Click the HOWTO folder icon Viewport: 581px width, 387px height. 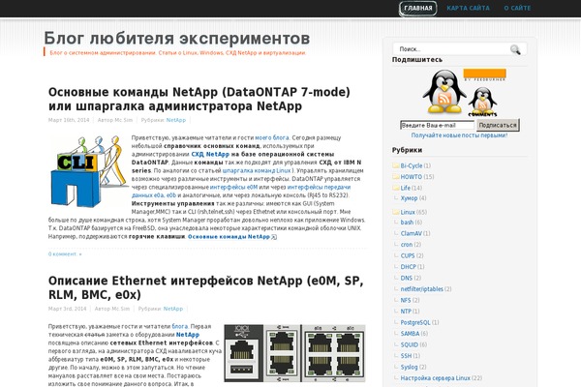[x=396, y=177]
